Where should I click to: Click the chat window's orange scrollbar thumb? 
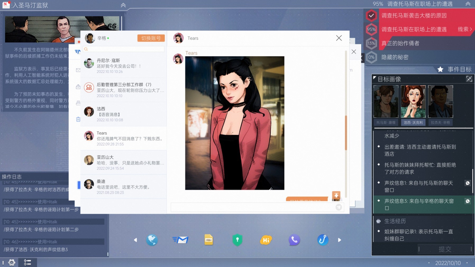pyautogui.click(x=346, y=133)
